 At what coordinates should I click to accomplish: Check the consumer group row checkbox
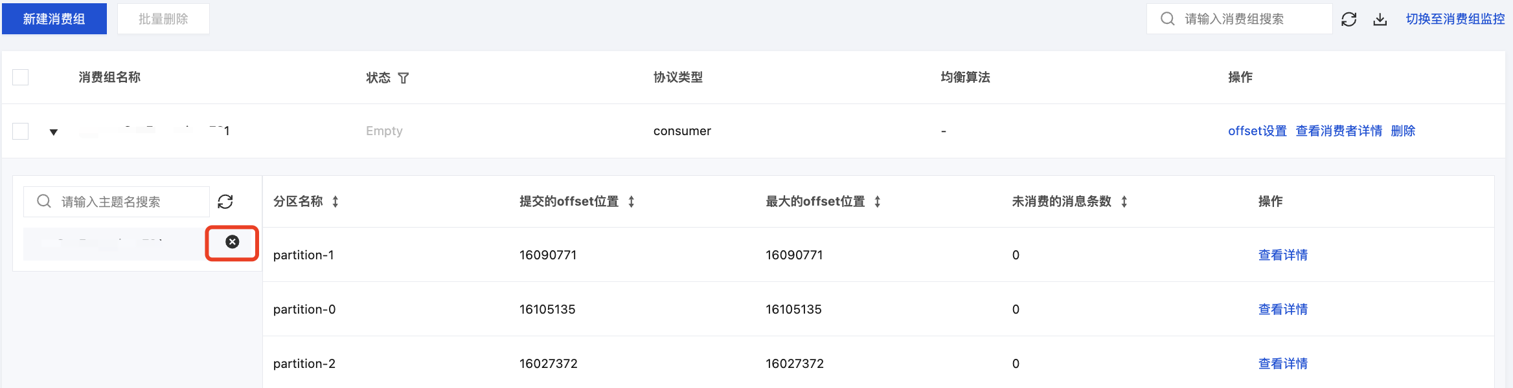tap(21, 131)
